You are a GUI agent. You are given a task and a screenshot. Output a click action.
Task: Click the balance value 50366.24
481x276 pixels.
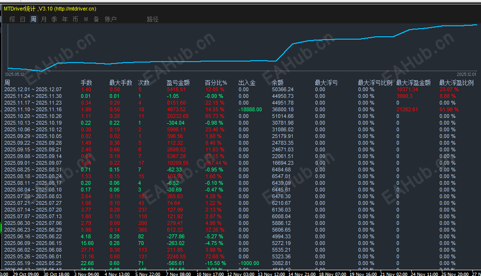point(283,89)
